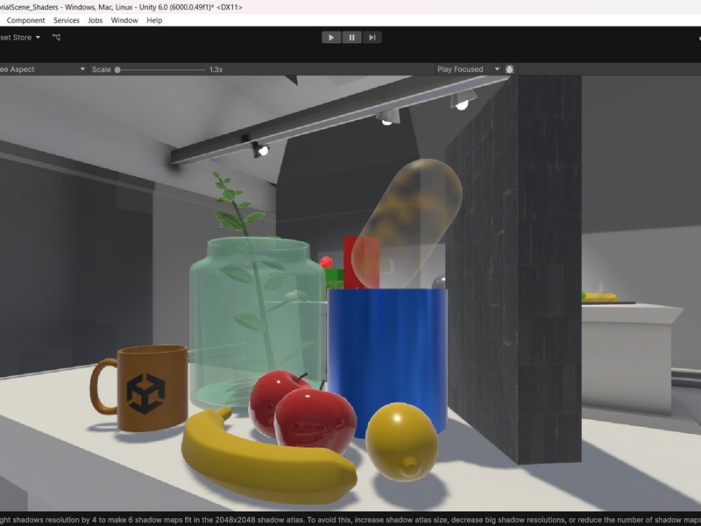Advance one frame with the Step button
701x526 pixels.
[x=372, y=37]
